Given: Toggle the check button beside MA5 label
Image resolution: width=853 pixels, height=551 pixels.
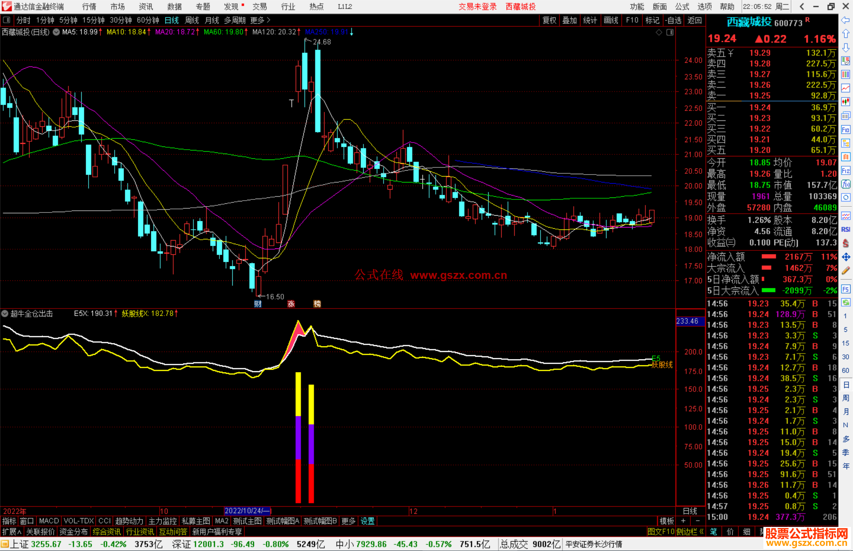Looking at the screenshot, I should click(x=56, y=32).
